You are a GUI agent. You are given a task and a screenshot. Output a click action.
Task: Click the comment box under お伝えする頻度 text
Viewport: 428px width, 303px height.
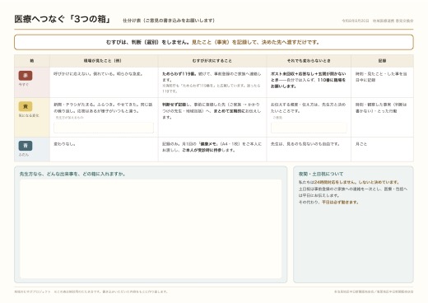tap(309, 128)
